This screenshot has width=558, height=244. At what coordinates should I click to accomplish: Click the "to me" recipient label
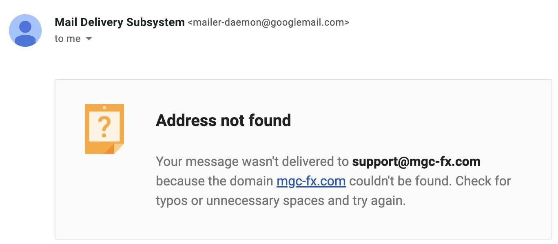(67, 39)
